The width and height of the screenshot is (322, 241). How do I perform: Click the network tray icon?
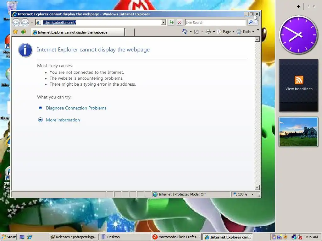pyautogui.click(x=294, y=237)
